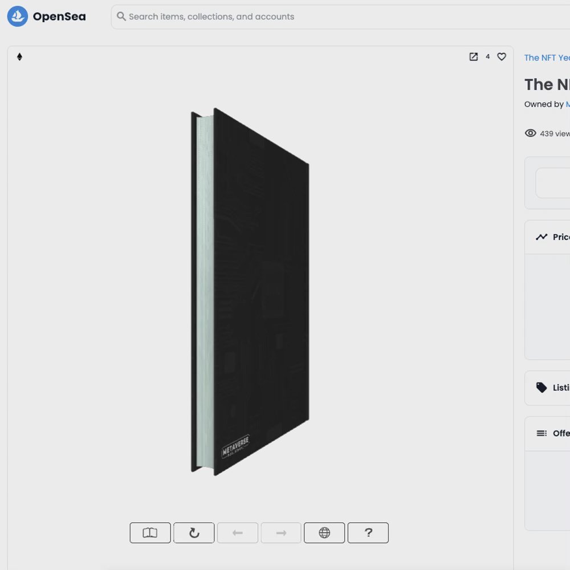
Task: Click the listings tag icon
Action: pos(541,388)
